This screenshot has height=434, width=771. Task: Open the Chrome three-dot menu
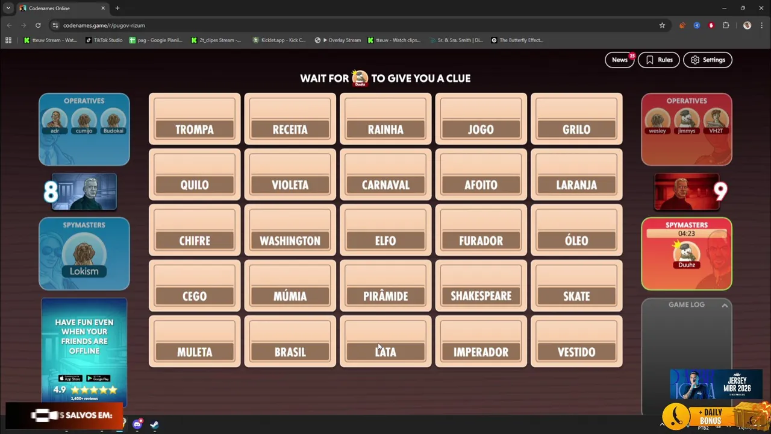[x=761, y=25]
